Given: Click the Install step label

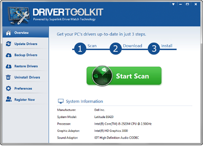Looking at the screenshot, I should coord(167,46).
